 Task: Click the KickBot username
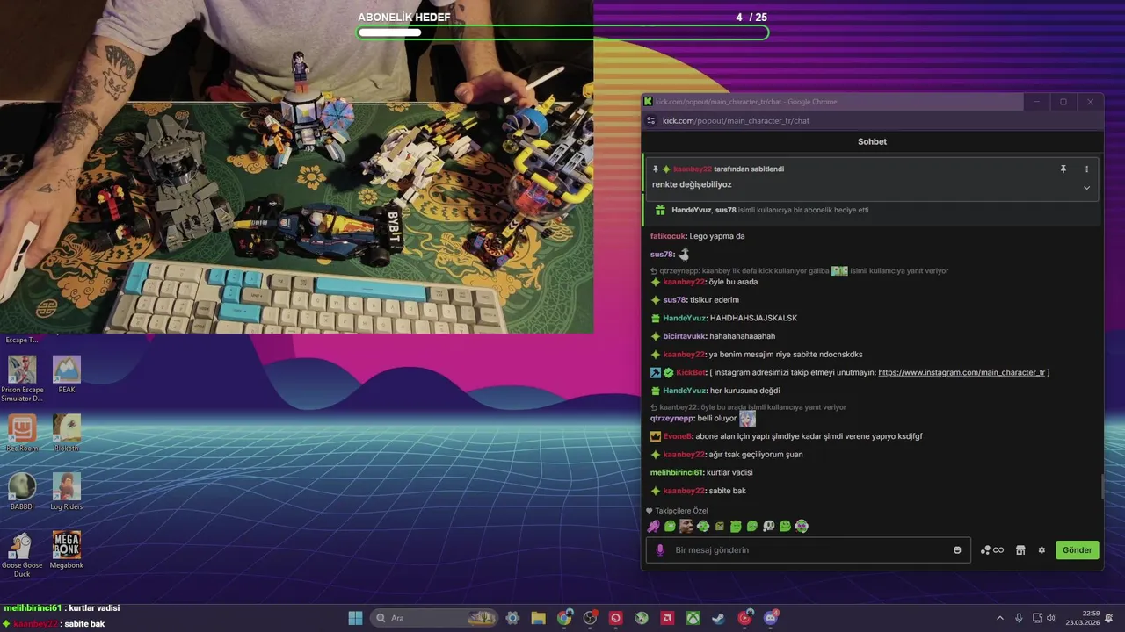coord(691,372)
